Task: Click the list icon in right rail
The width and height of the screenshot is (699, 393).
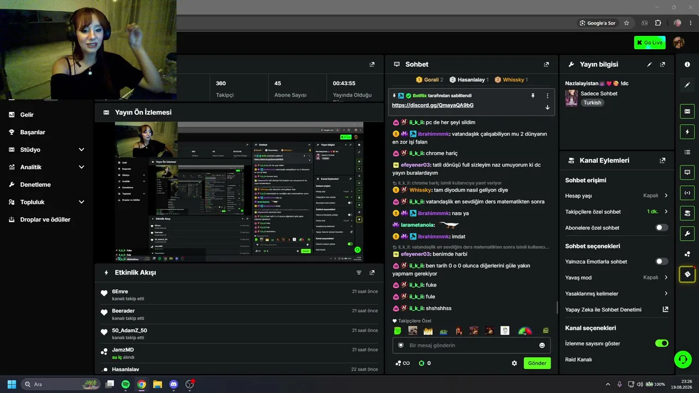Action: (687, 152)
